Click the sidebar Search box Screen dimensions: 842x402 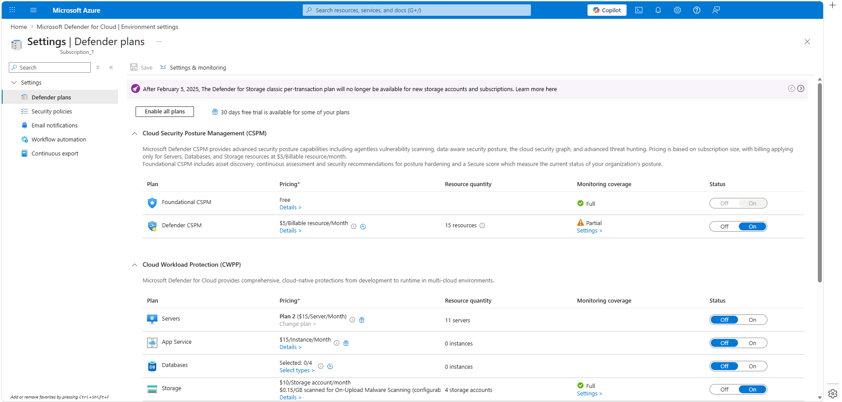pyautogui.click(x=50, y=67)
